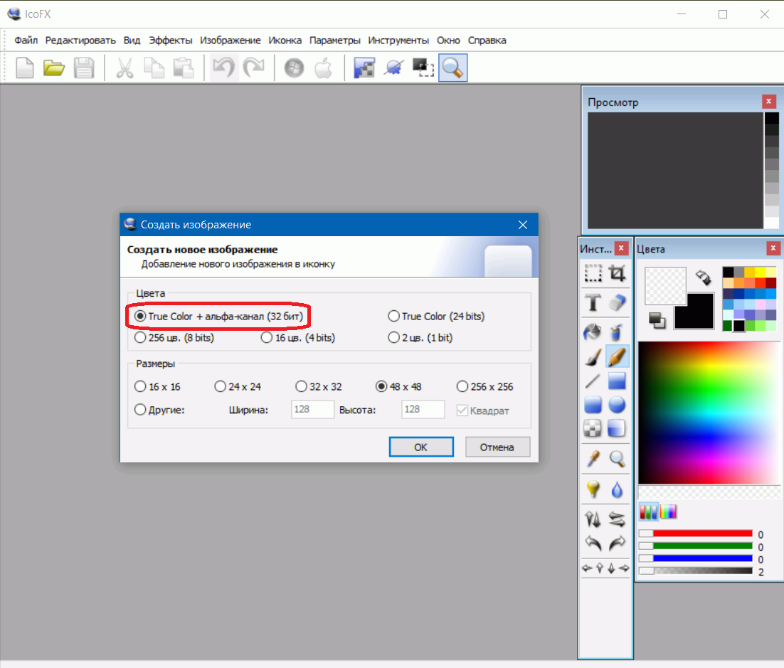This screenshot has height=668, width=784.
Task: Choose 16 x 16 size
Action: tap(157, 387)
